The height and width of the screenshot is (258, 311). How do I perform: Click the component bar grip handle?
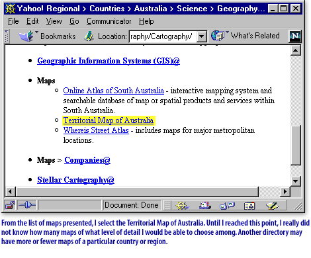167,206
